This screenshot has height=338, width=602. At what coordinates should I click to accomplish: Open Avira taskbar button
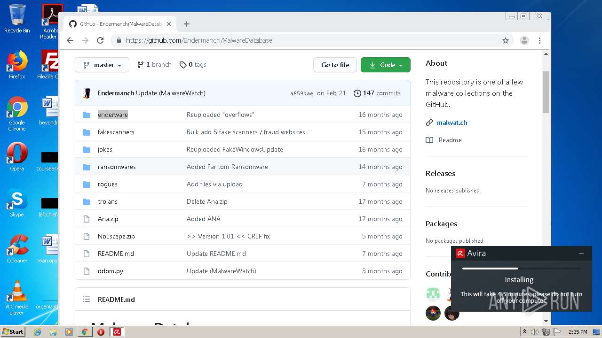(x=117, y=332)
